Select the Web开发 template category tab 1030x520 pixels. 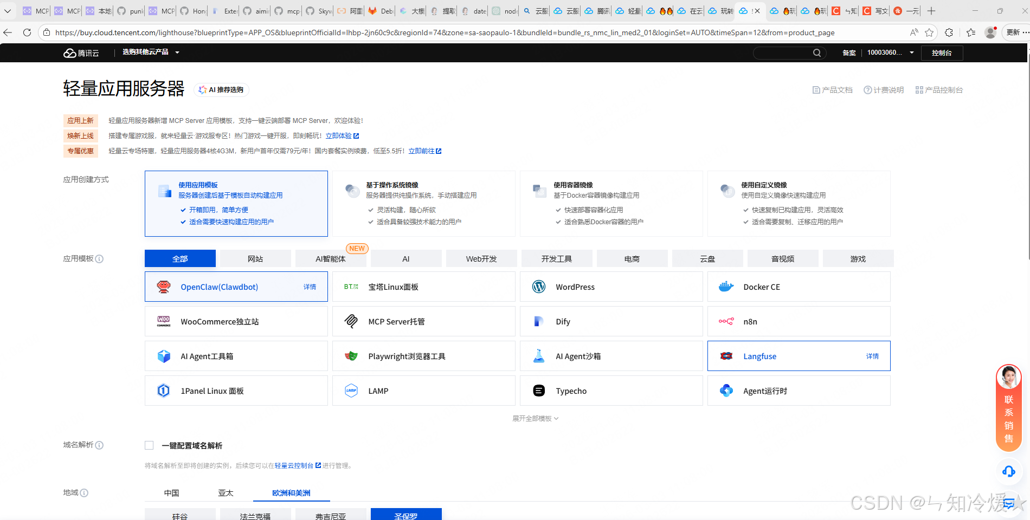tap(481, 258)
